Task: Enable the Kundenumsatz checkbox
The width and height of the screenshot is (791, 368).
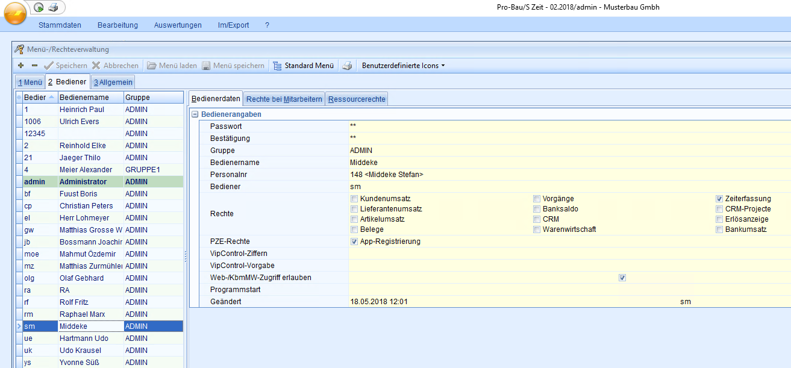Action: coord(354,199)
